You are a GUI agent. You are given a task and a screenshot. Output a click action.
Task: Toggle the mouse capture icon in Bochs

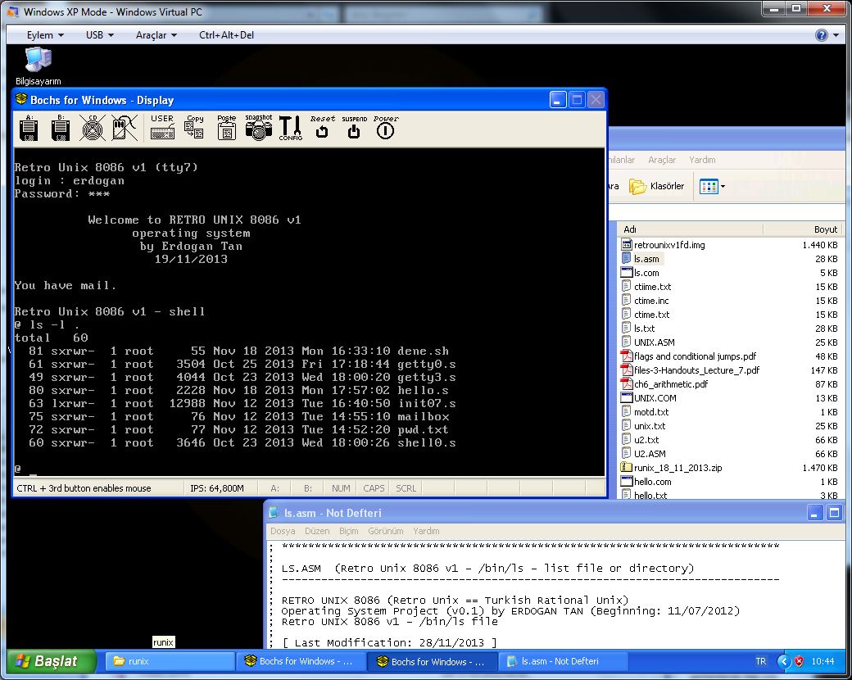point(125,129)
